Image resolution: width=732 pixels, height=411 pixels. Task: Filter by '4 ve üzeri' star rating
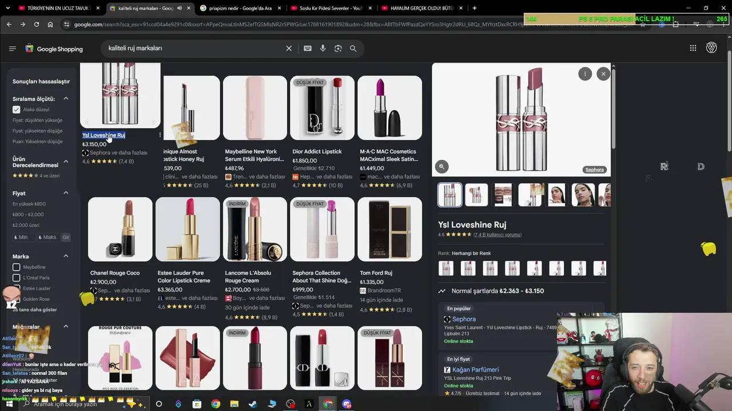36,176
